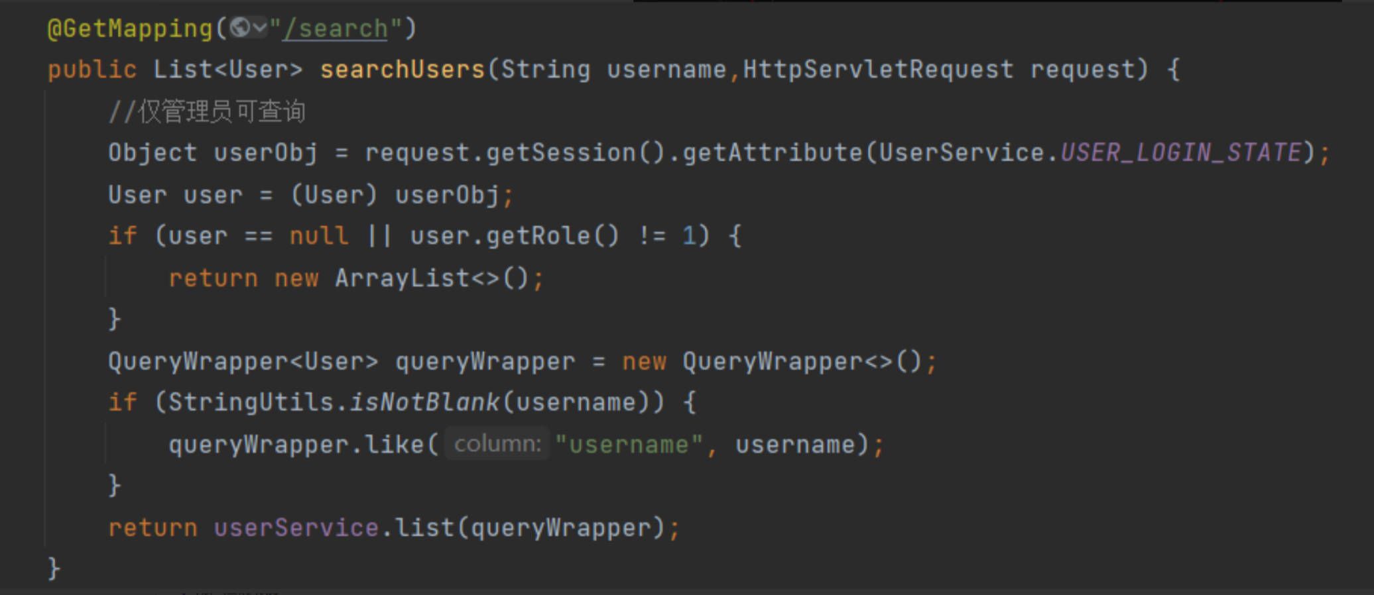The image size is (1374, 595).
Task: Click the italic isNotBlank method
Action: (424, 403)
